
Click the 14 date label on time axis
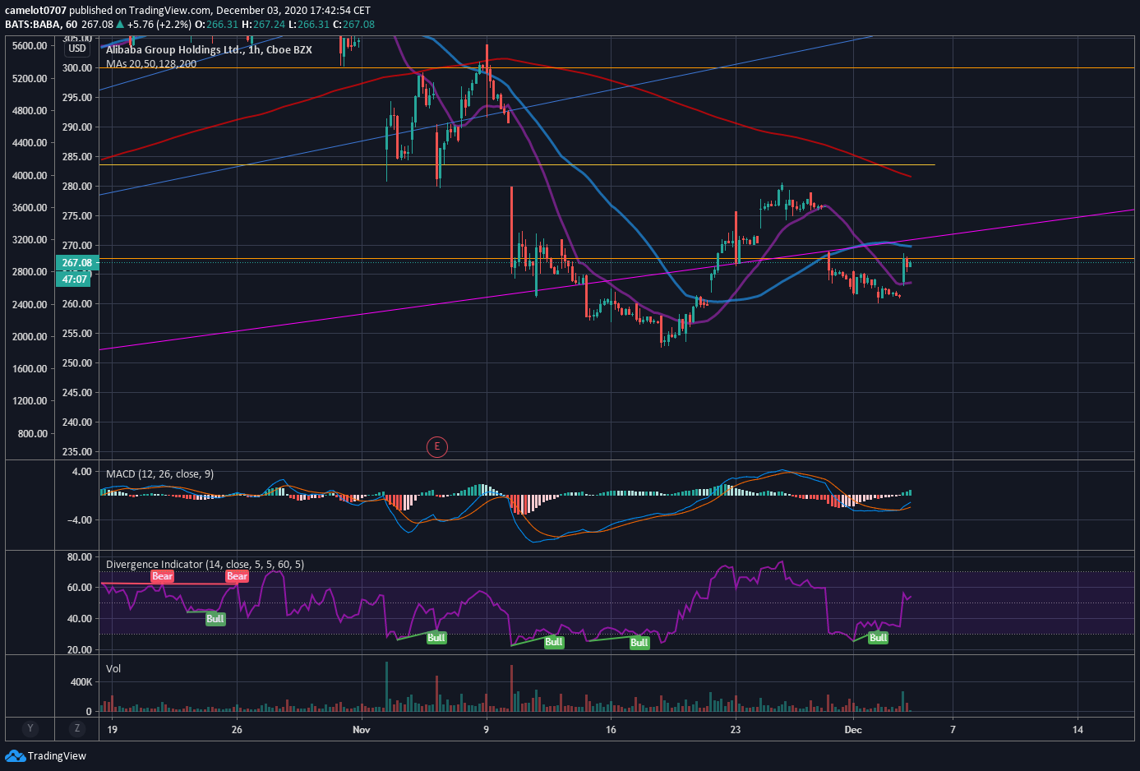pyautogui.click(x=1078, y=729)
